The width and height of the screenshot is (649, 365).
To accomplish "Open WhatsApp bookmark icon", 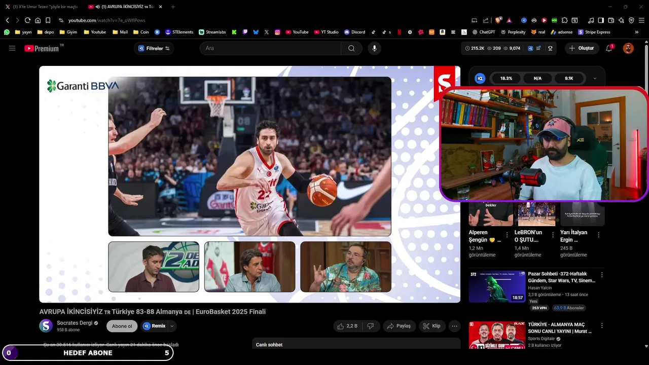I will (x=7, y=32).
